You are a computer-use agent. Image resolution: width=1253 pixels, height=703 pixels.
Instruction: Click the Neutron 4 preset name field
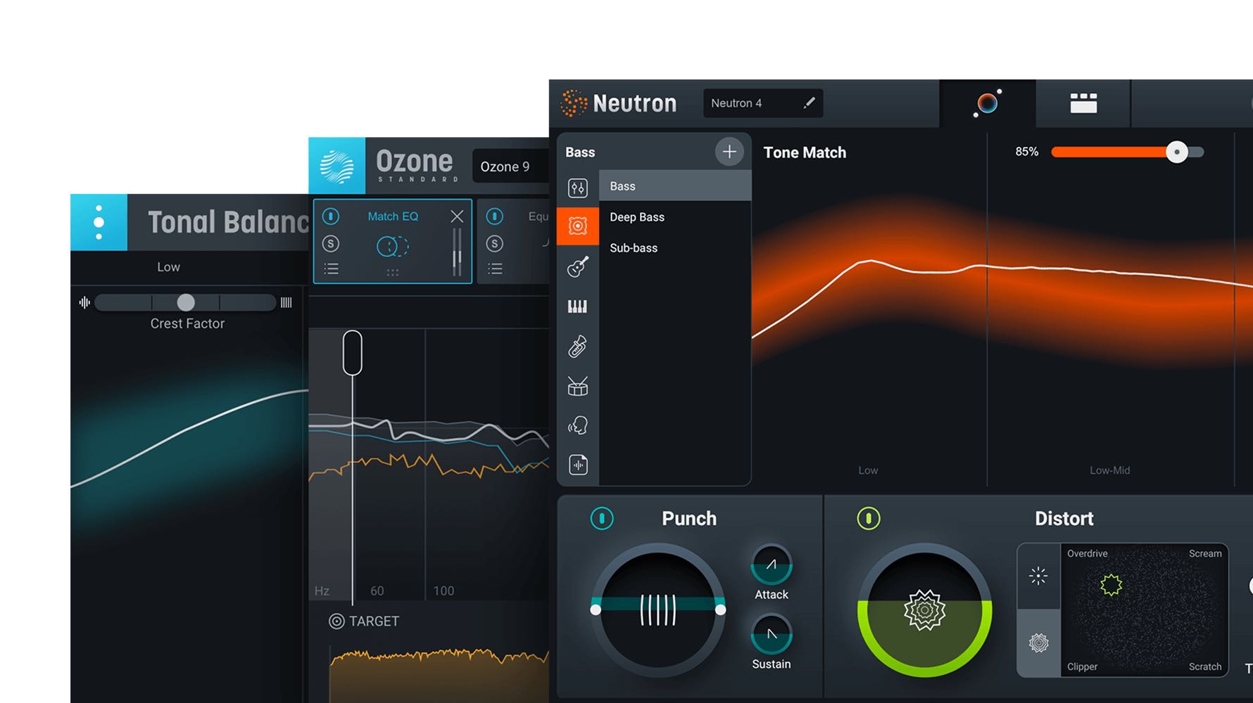pyautogui.click(x=763, y=103)
